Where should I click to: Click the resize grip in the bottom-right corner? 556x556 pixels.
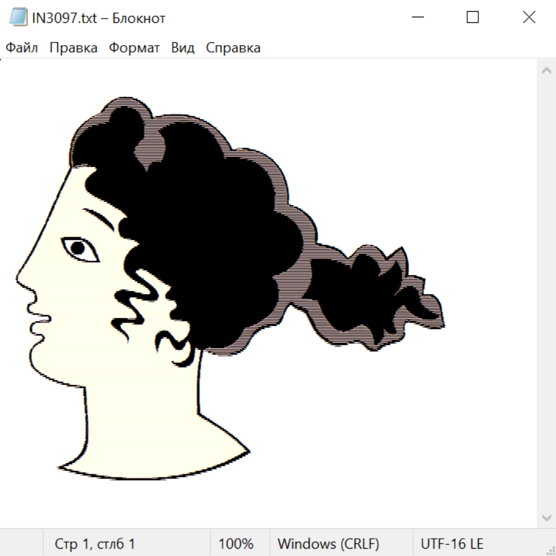550,550
